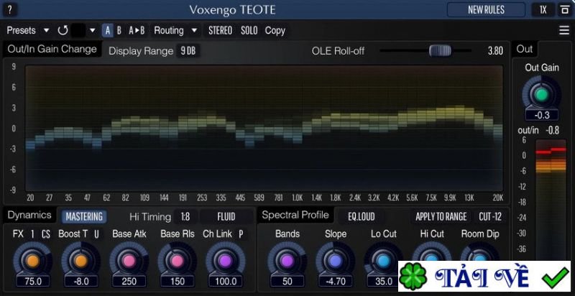Viewport: 575px width, 296px height.
Task: Toggle the CS button next to FX
Action: click(45, 234)
